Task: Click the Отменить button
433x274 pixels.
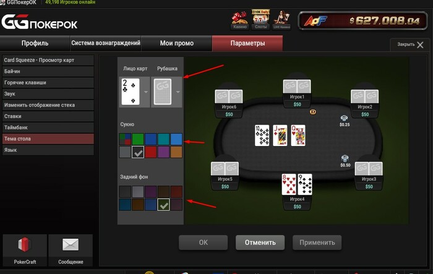Action: pos(260,242)
